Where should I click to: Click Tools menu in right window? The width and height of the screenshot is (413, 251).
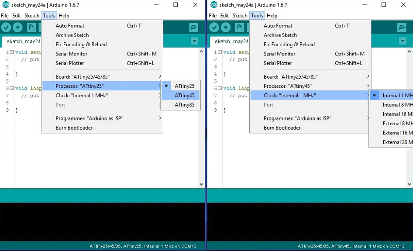pyautogui.click(x=257, y=16)
